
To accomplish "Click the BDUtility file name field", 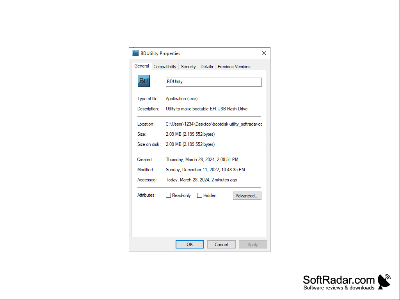I will click(x=214, y=82).
